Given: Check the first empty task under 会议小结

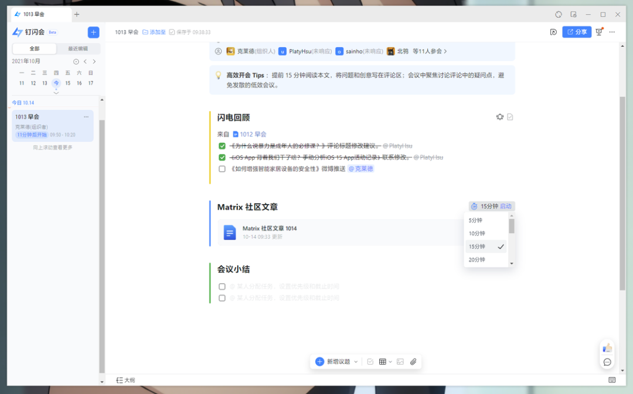Looking at the screenshot, I should [222, 286].
